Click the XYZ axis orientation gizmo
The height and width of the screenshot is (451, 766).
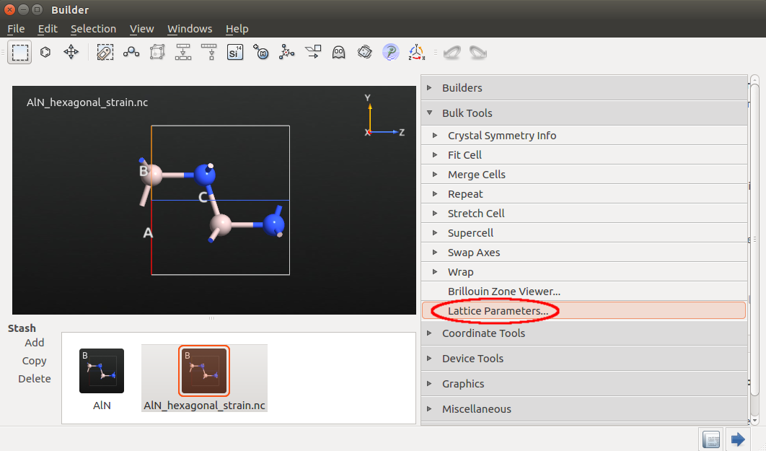coord(384,115)
